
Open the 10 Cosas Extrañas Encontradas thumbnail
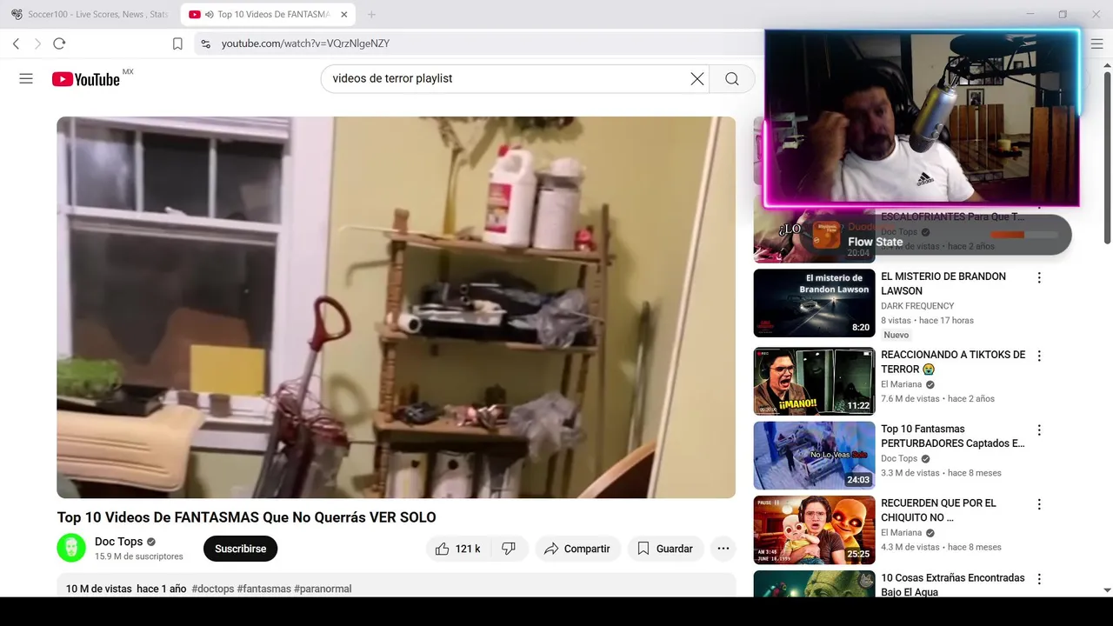(814, 583)
